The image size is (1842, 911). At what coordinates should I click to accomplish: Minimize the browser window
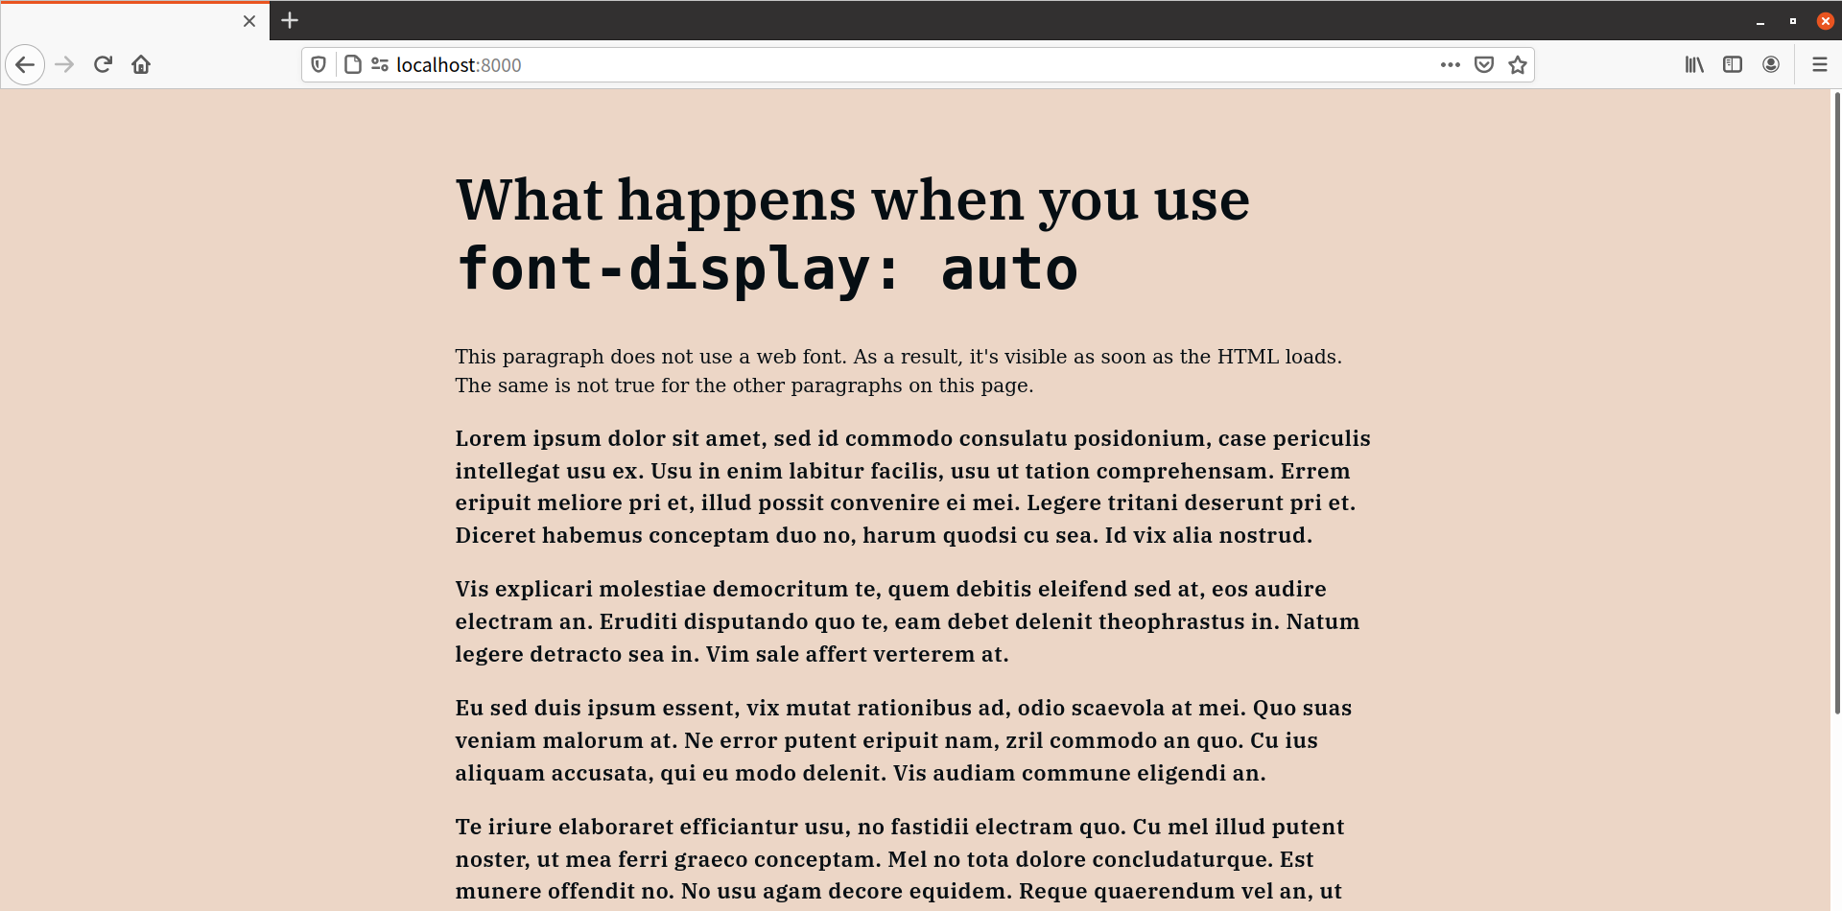tap(1759, 20)
